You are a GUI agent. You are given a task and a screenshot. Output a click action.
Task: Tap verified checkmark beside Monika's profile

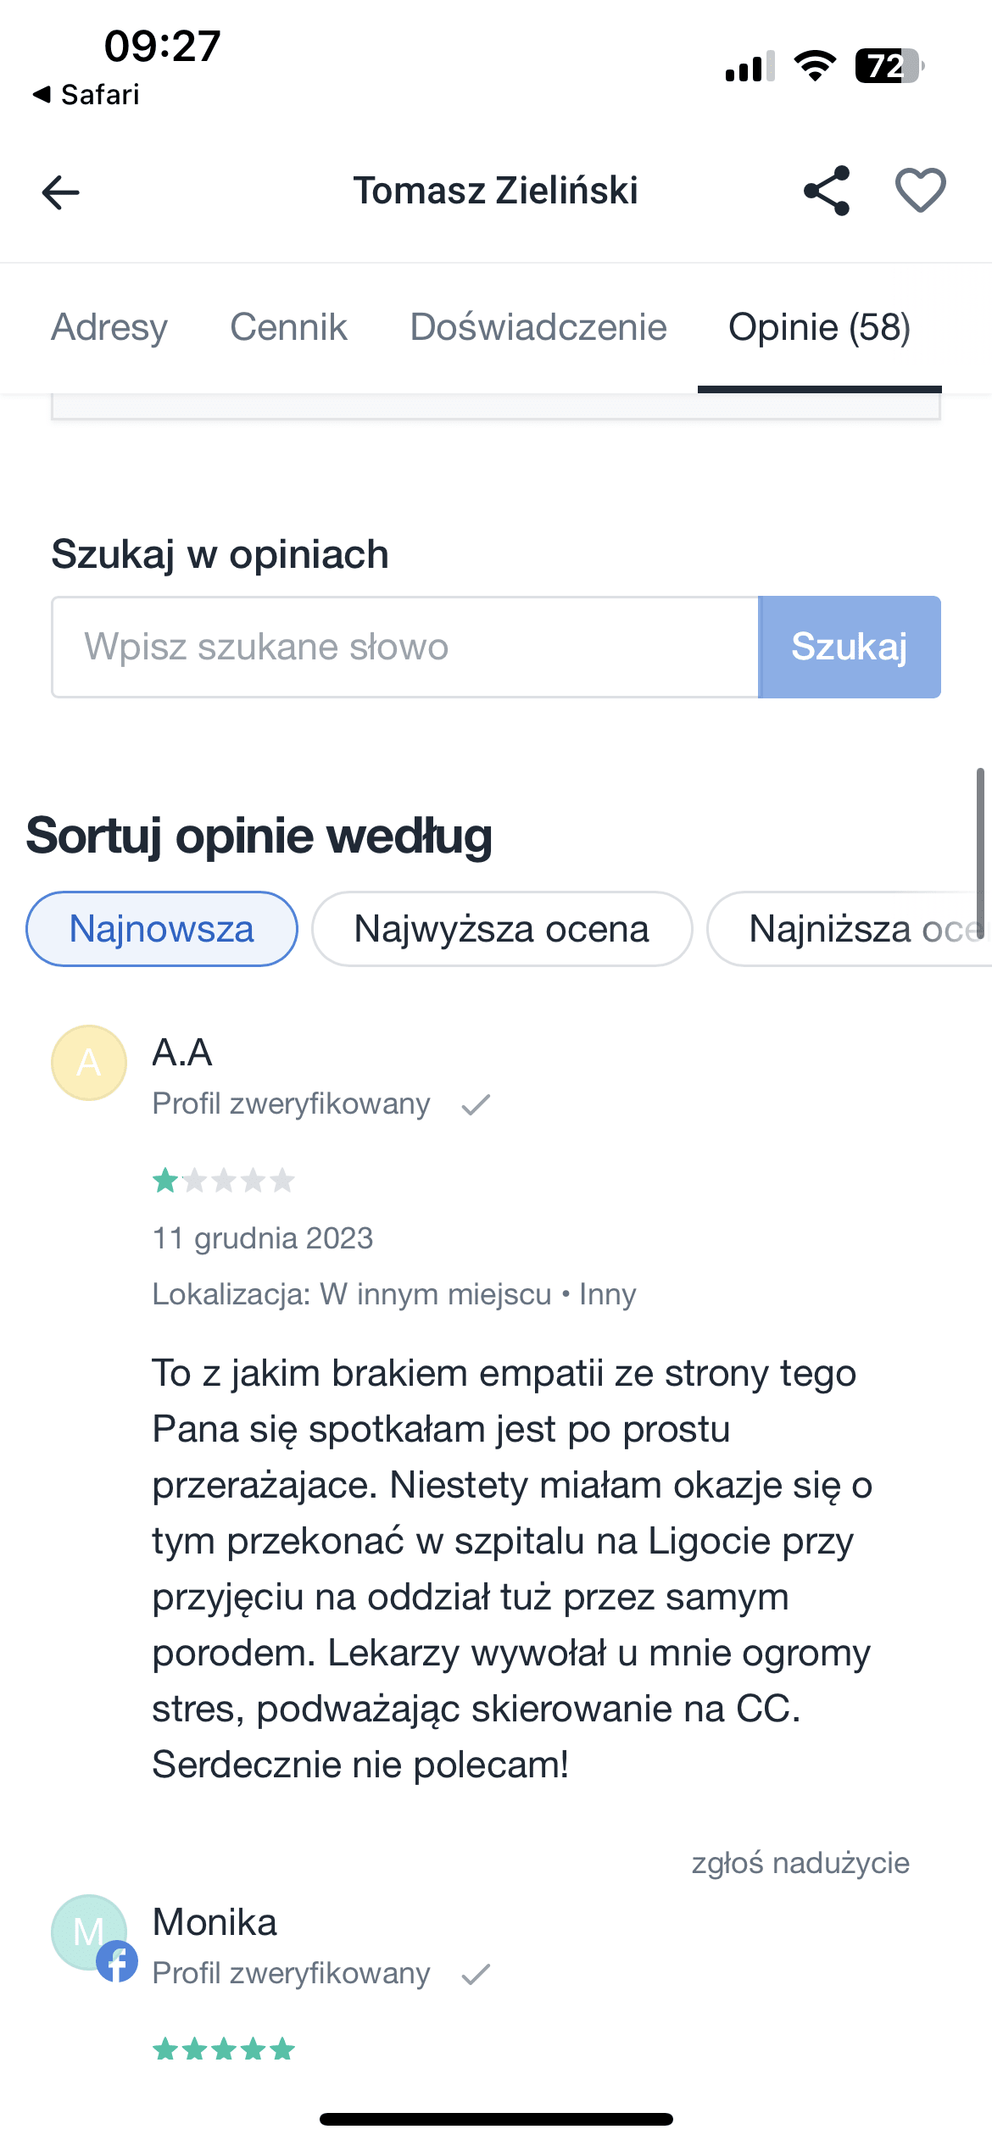coord(476,1975)
